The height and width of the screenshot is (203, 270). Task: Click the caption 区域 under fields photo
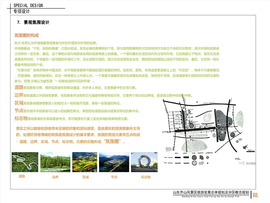(x=86, y=177)
